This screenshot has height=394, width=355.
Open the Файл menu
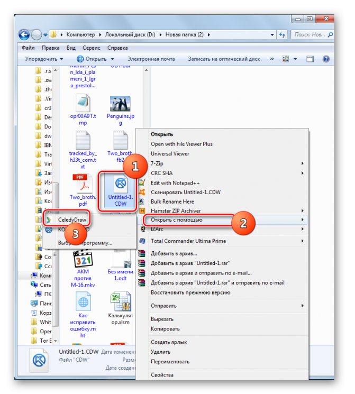point(28,48)
